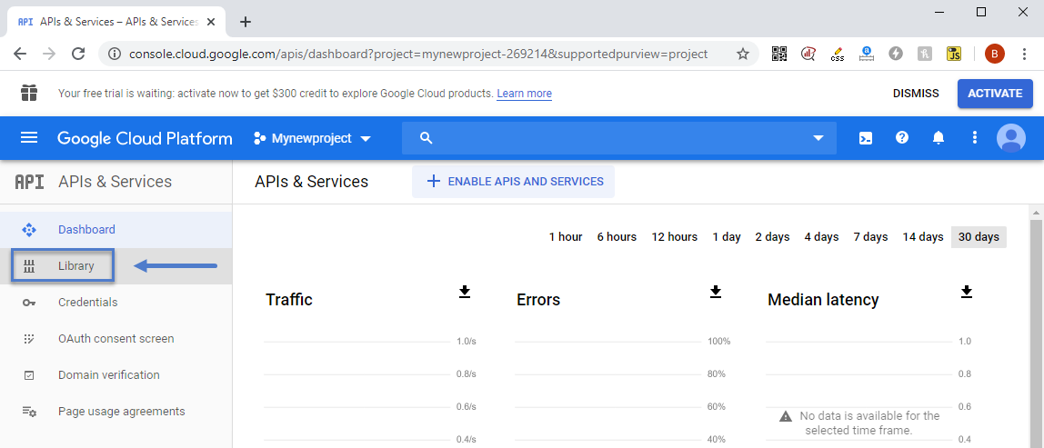Image resolution: width=1044 pixels, height=448 pixels.
Task: Select the APIs & Services browser tab
Action: [x=116, y=22]
